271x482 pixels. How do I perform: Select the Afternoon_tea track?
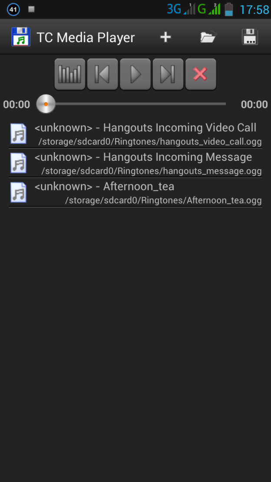[135, 193]
